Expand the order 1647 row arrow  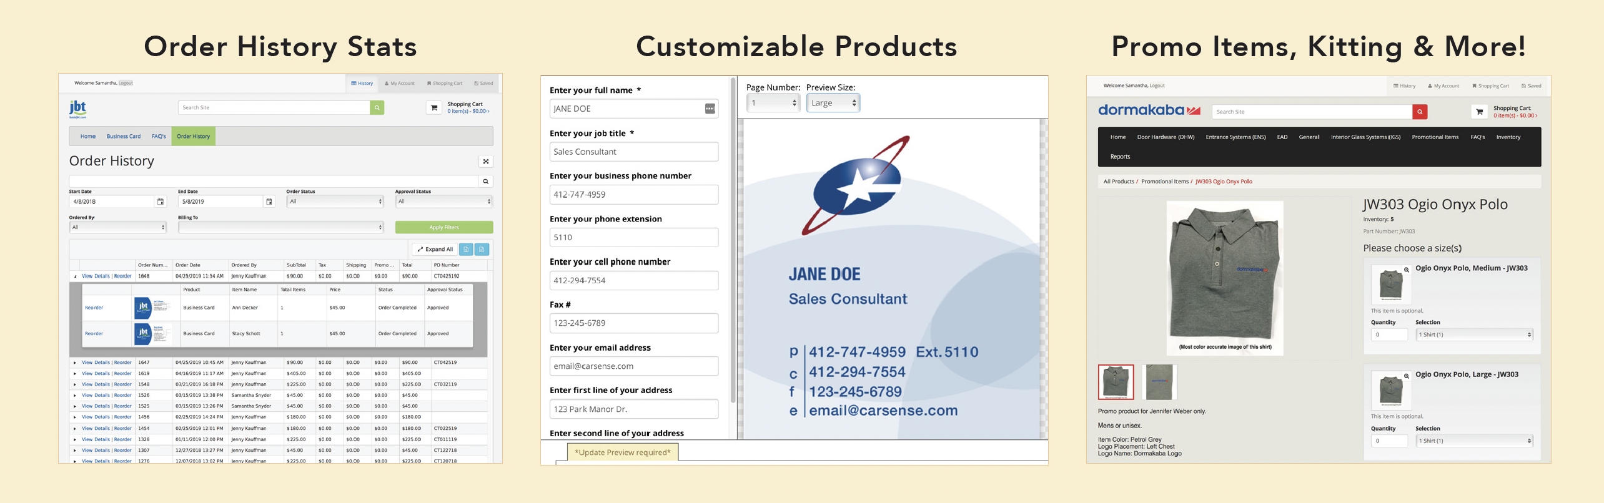(x=75, y=363)
